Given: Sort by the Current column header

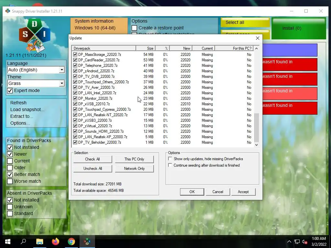Looking at the screenshot, I should [x=204, y=48].
